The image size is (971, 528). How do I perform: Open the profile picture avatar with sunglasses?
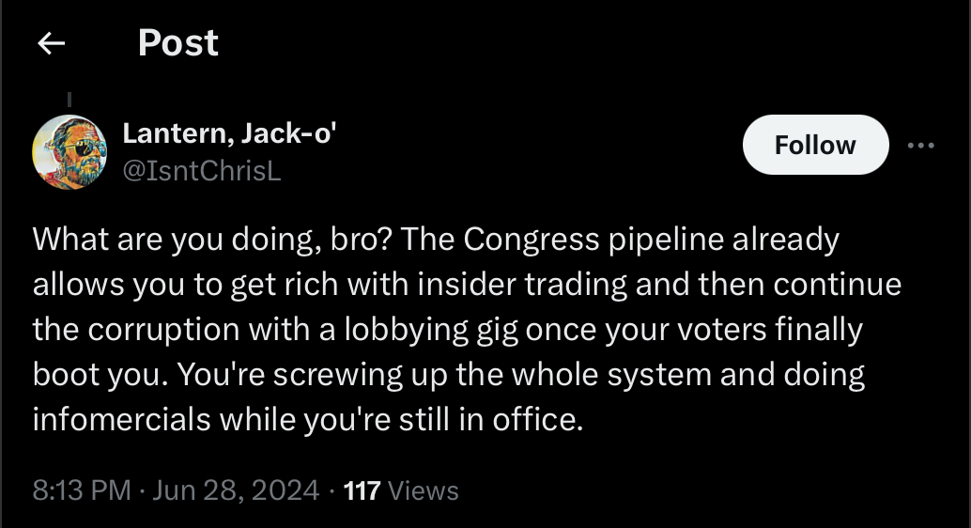(x=69, y=152)
